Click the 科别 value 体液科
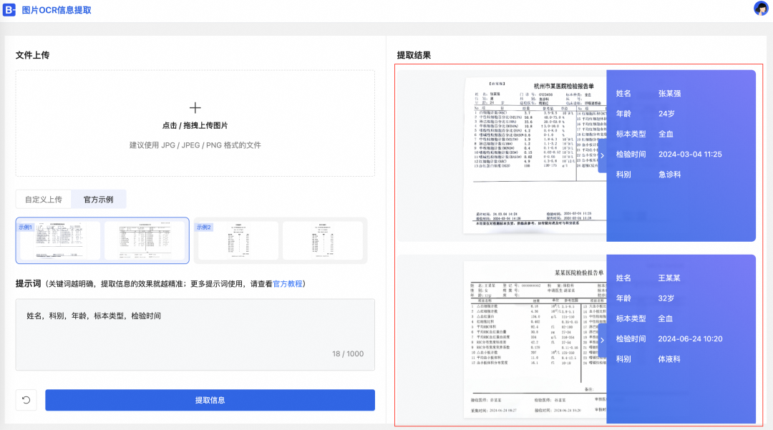The image size is (773, 430). click(x=669, y=359)
